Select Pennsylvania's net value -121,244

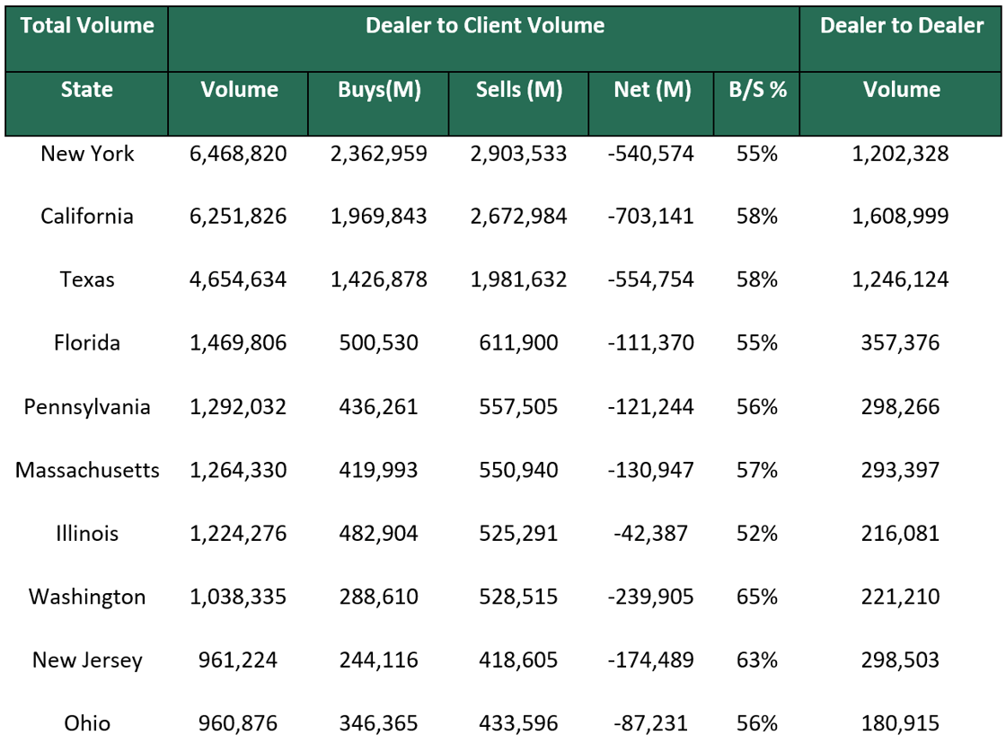point(649,407)
